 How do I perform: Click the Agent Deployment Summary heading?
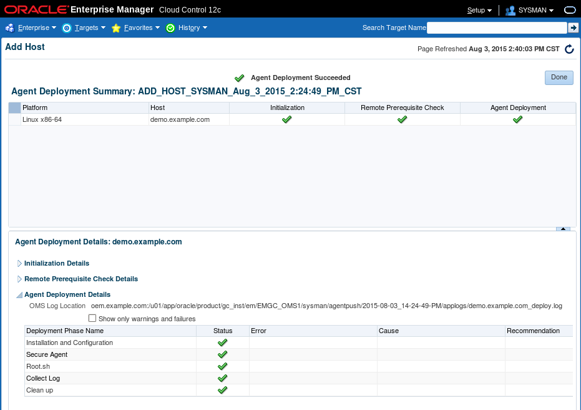(187, 91)
